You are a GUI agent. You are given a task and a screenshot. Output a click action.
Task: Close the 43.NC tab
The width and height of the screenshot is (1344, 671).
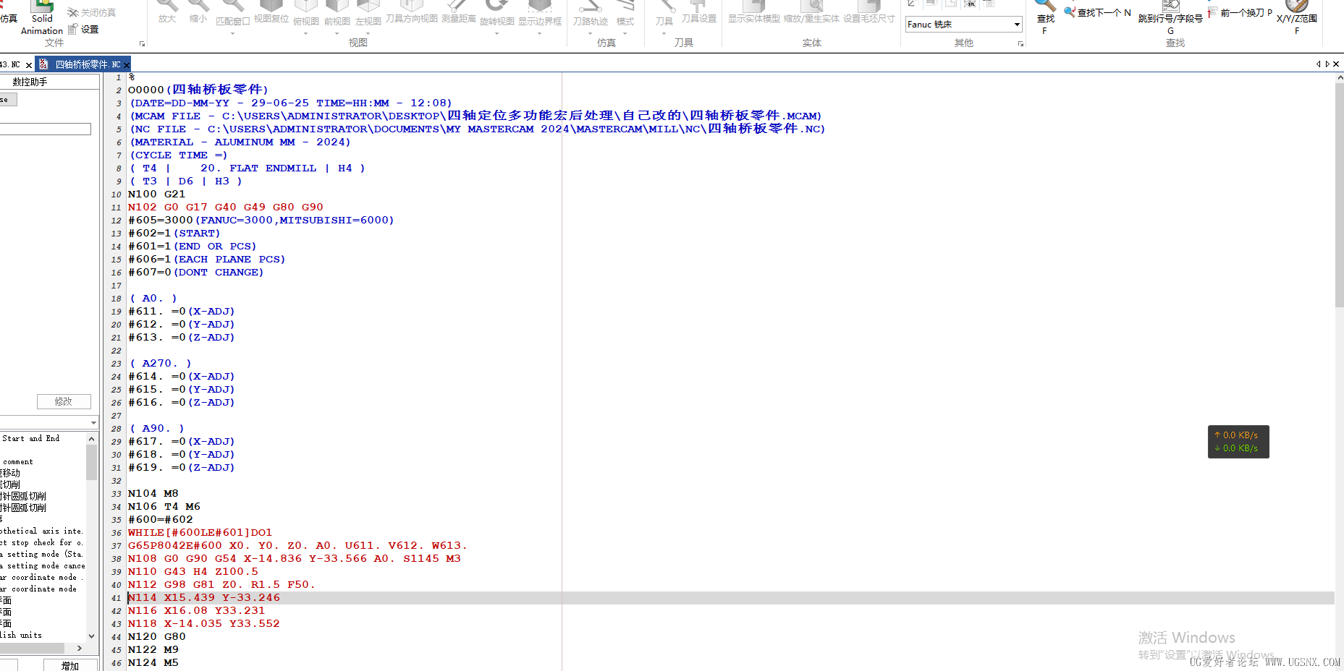click(x=29, y=65)
